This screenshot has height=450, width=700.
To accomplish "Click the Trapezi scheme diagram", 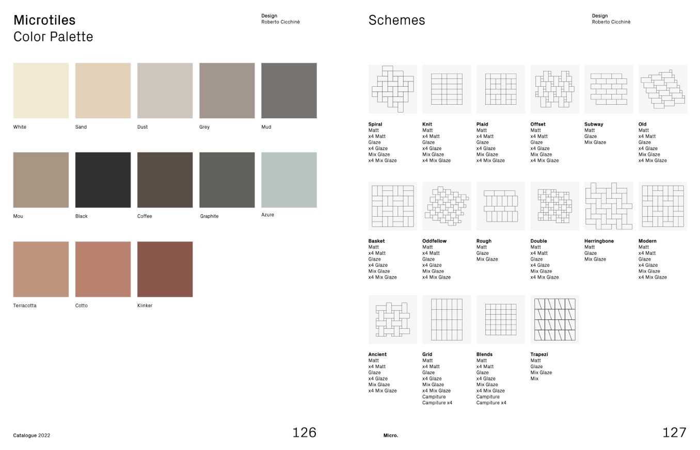I will tap(554, 319).
